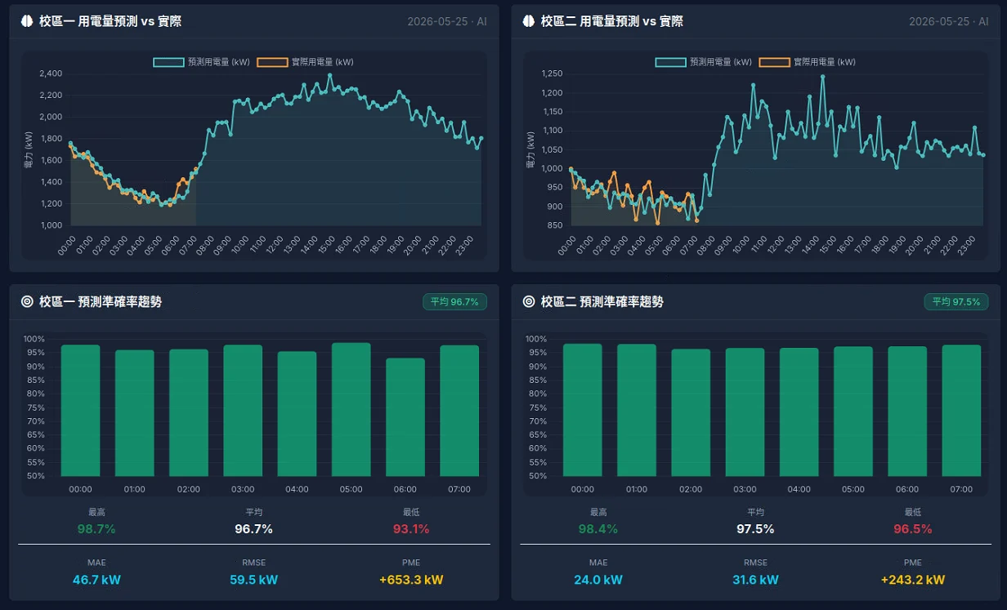Viewport: 1007px width, 610px height.
Task: Click the 2026-05-25 · AI date in 校區一 panel
Action: [x=447, y=21]
